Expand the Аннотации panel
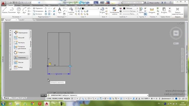The height and width of the screenshot is (106, 189). click(x=62, y=17)
